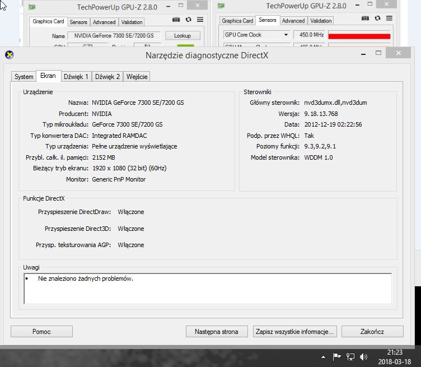Click the 450.0 MHz sensor value field

click(x=309, y=35)
